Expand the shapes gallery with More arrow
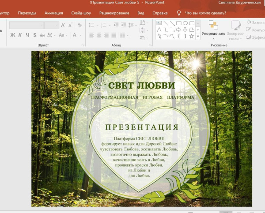The image size is (265, 213). click(198, 36)
